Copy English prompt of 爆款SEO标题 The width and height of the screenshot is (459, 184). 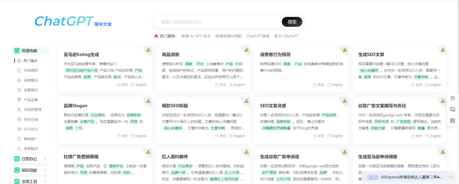tap(237, 136)
